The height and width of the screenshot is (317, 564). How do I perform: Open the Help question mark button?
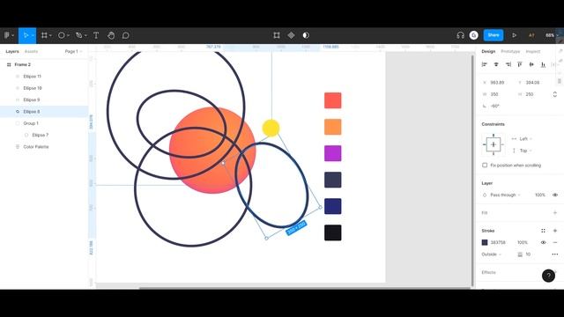point(548,276)
